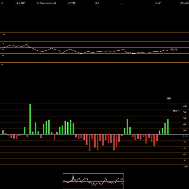
Task: Click the -100 label on the MR axis
Action: [x=185, y=167]
